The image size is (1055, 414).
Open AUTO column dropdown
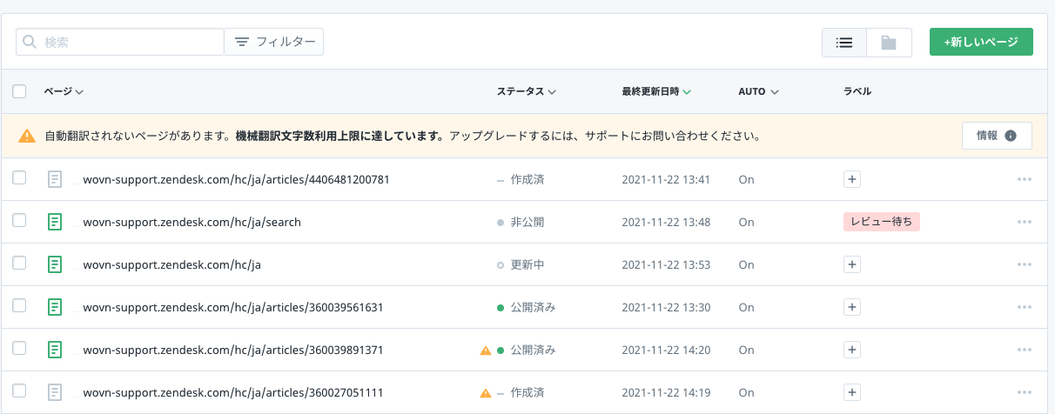[x=758, y=91]
